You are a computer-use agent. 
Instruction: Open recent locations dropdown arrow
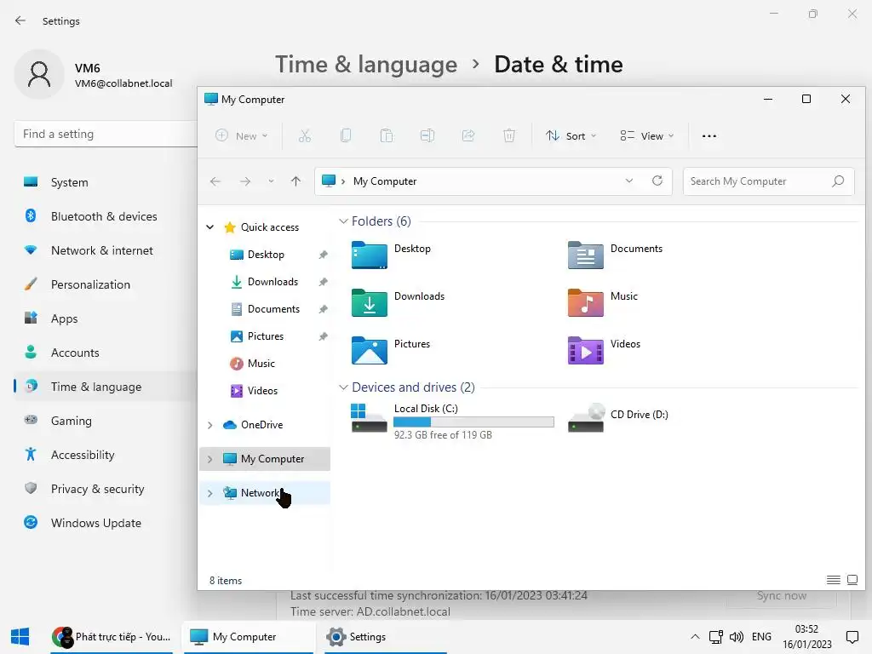(x=271, y=181)
